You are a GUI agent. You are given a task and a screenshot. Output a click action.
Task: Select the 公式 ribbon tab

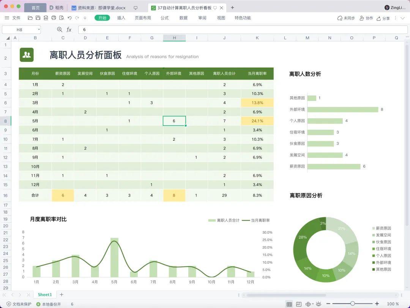tap(164, 18)
